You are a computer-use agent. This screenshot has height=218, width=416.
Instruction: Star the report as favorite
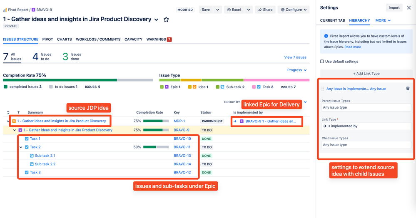coord(166,20)
